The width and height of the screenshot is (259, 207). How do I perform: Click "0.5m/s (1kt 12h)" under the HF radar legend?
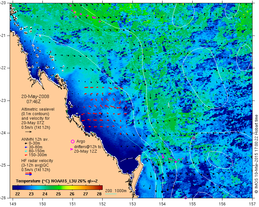36,170
